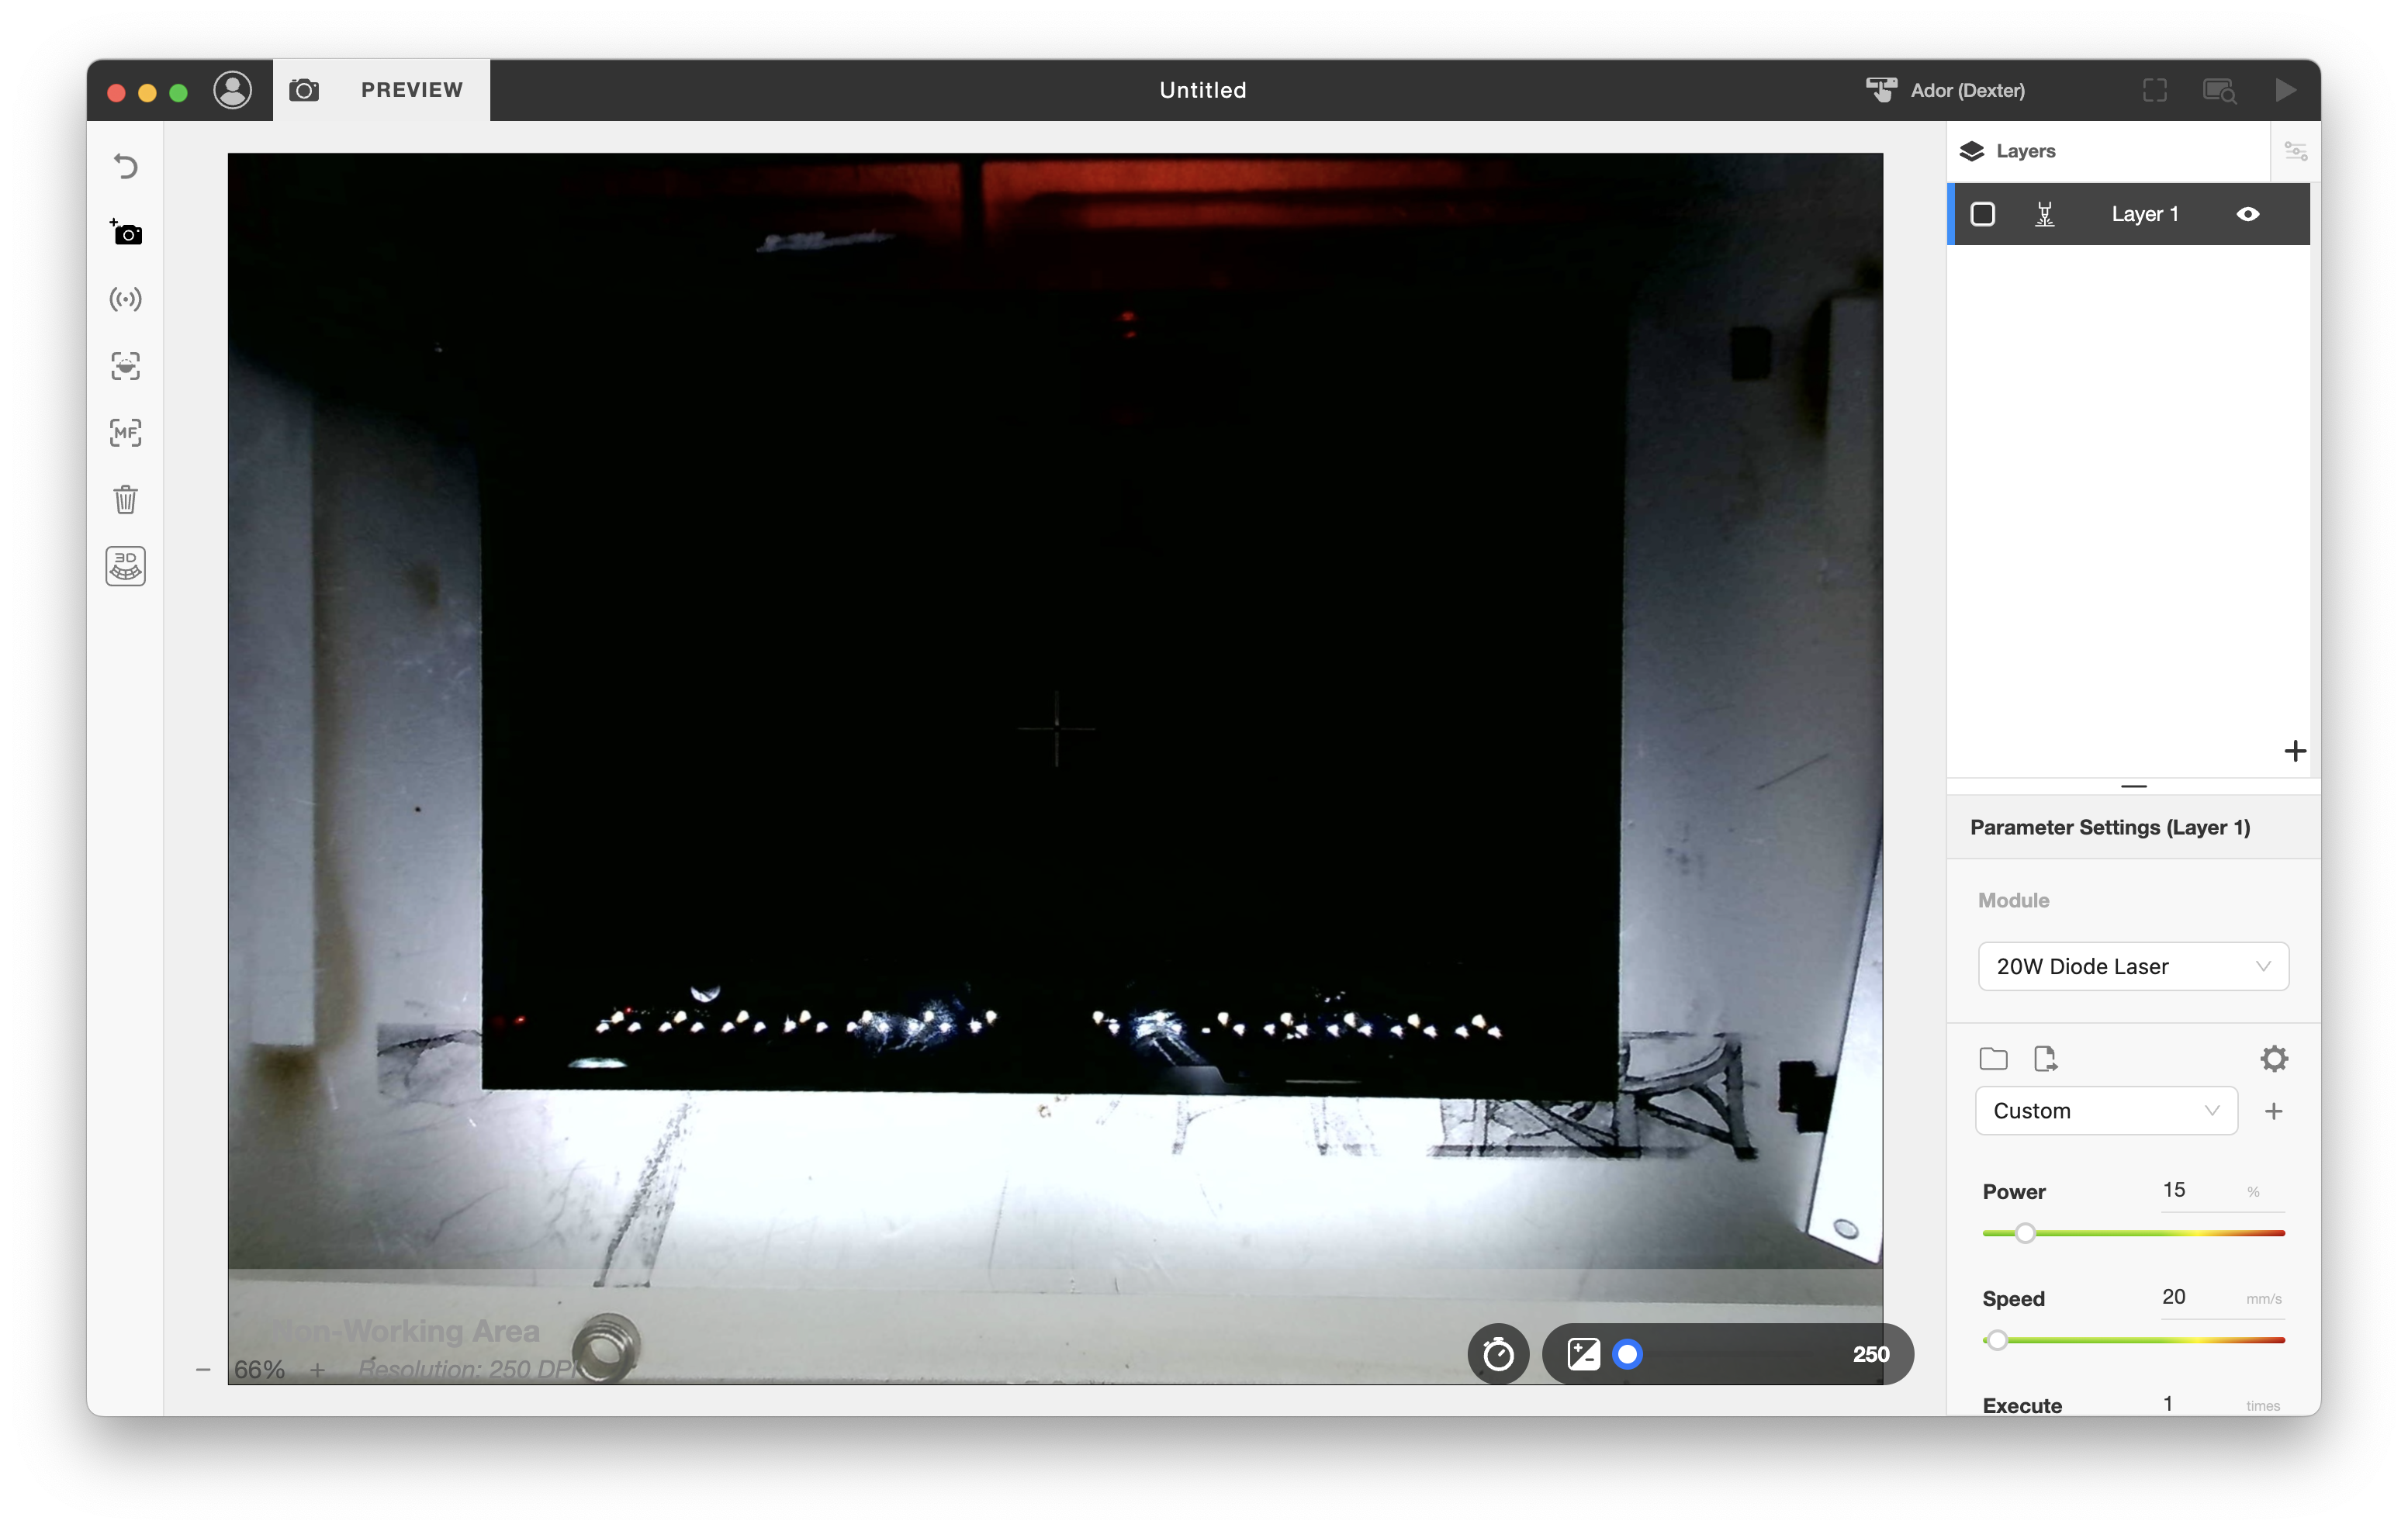Open the Custom preset dropdown
2408x1531 pixels.
click(2106, 1111)
